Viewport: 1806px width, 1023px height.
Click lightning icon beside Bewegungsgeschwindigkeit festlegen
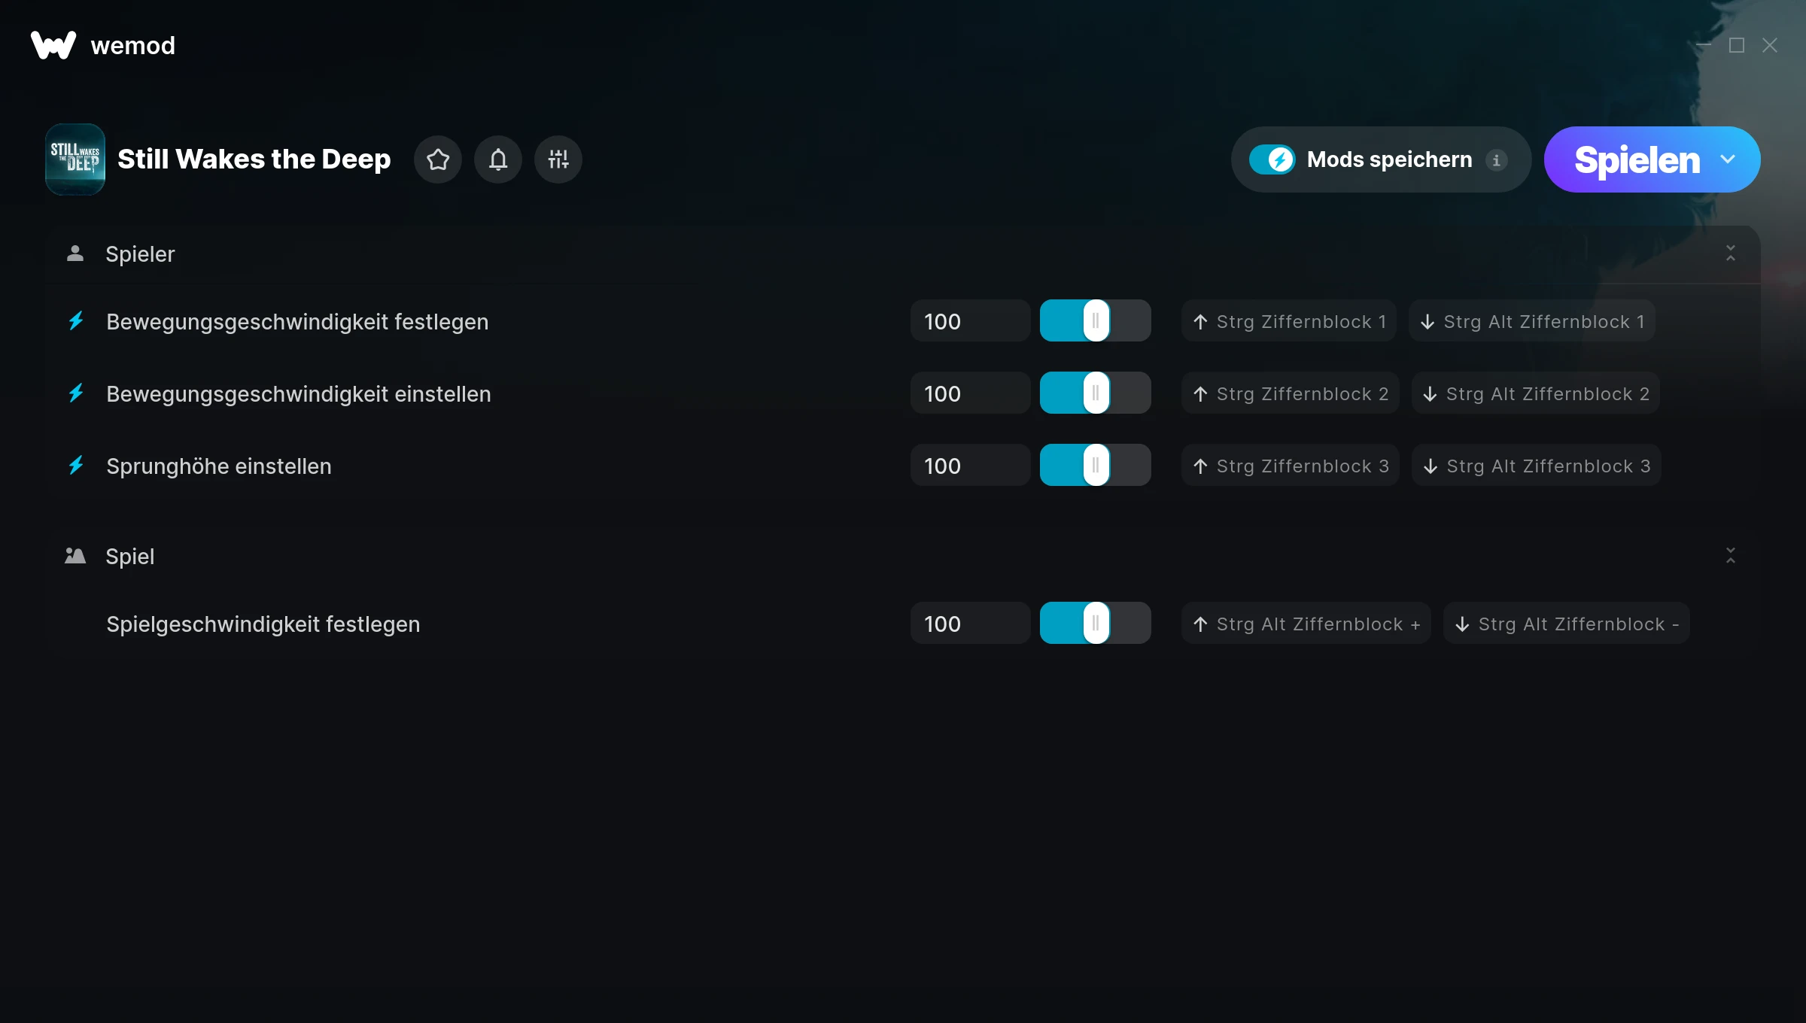pos(76,321)
